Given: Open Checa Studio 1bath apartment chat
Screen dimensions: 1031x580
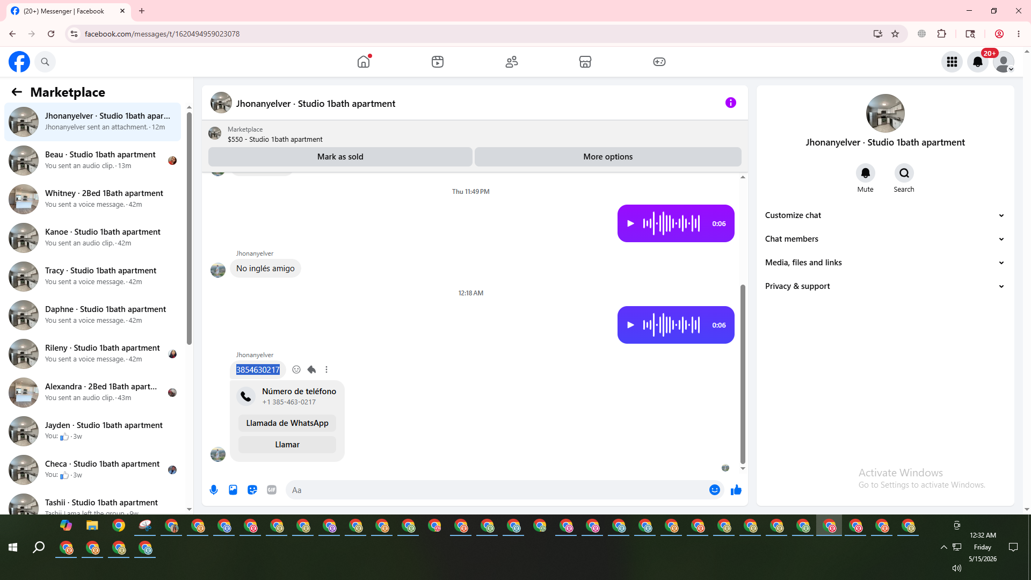Looking at the screenshot, I should [93, 470].
